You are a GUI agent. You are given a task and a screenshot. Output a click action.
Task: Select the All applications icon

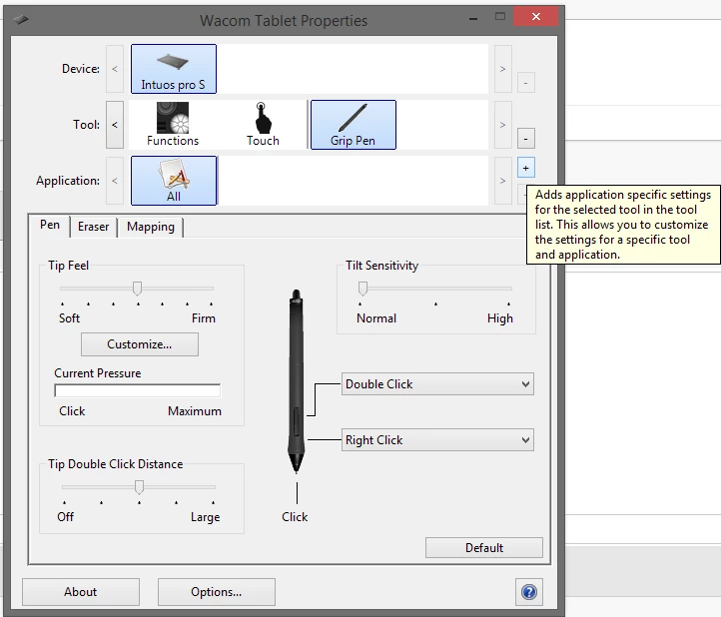tap(174, 181)
